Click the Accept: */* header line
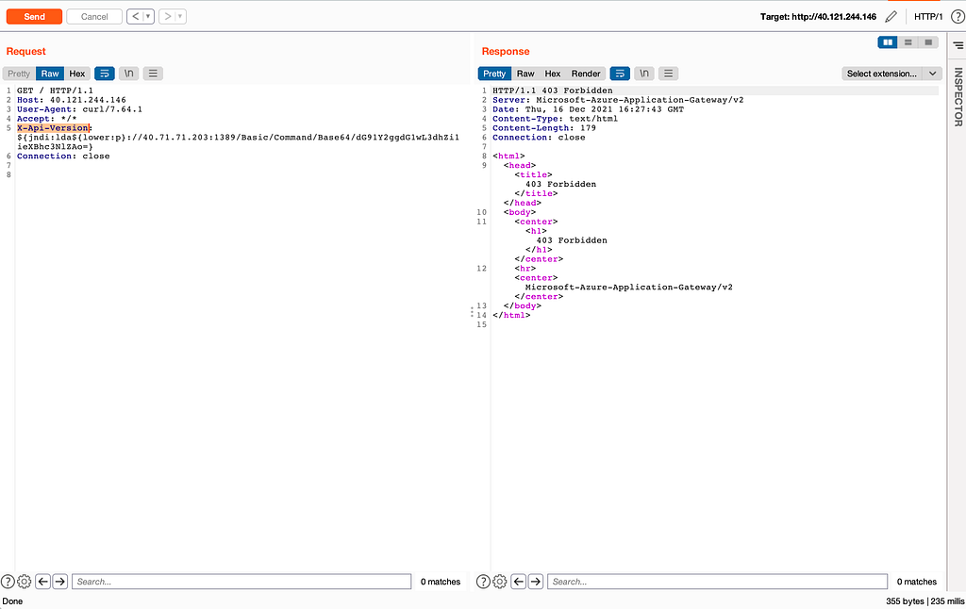The width and height of the screenshot is (966, 609). [x=47, y=119]
